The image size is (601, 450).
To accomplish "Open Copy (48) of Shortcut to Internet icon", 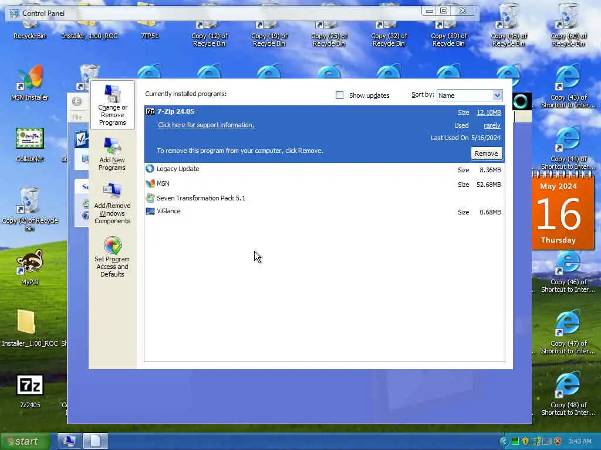I will [x=568, y=394].
